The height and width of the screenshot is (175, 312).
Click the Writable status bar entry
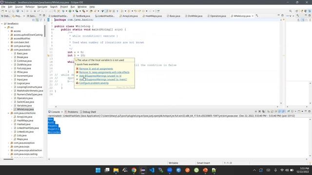pos(174,163)
